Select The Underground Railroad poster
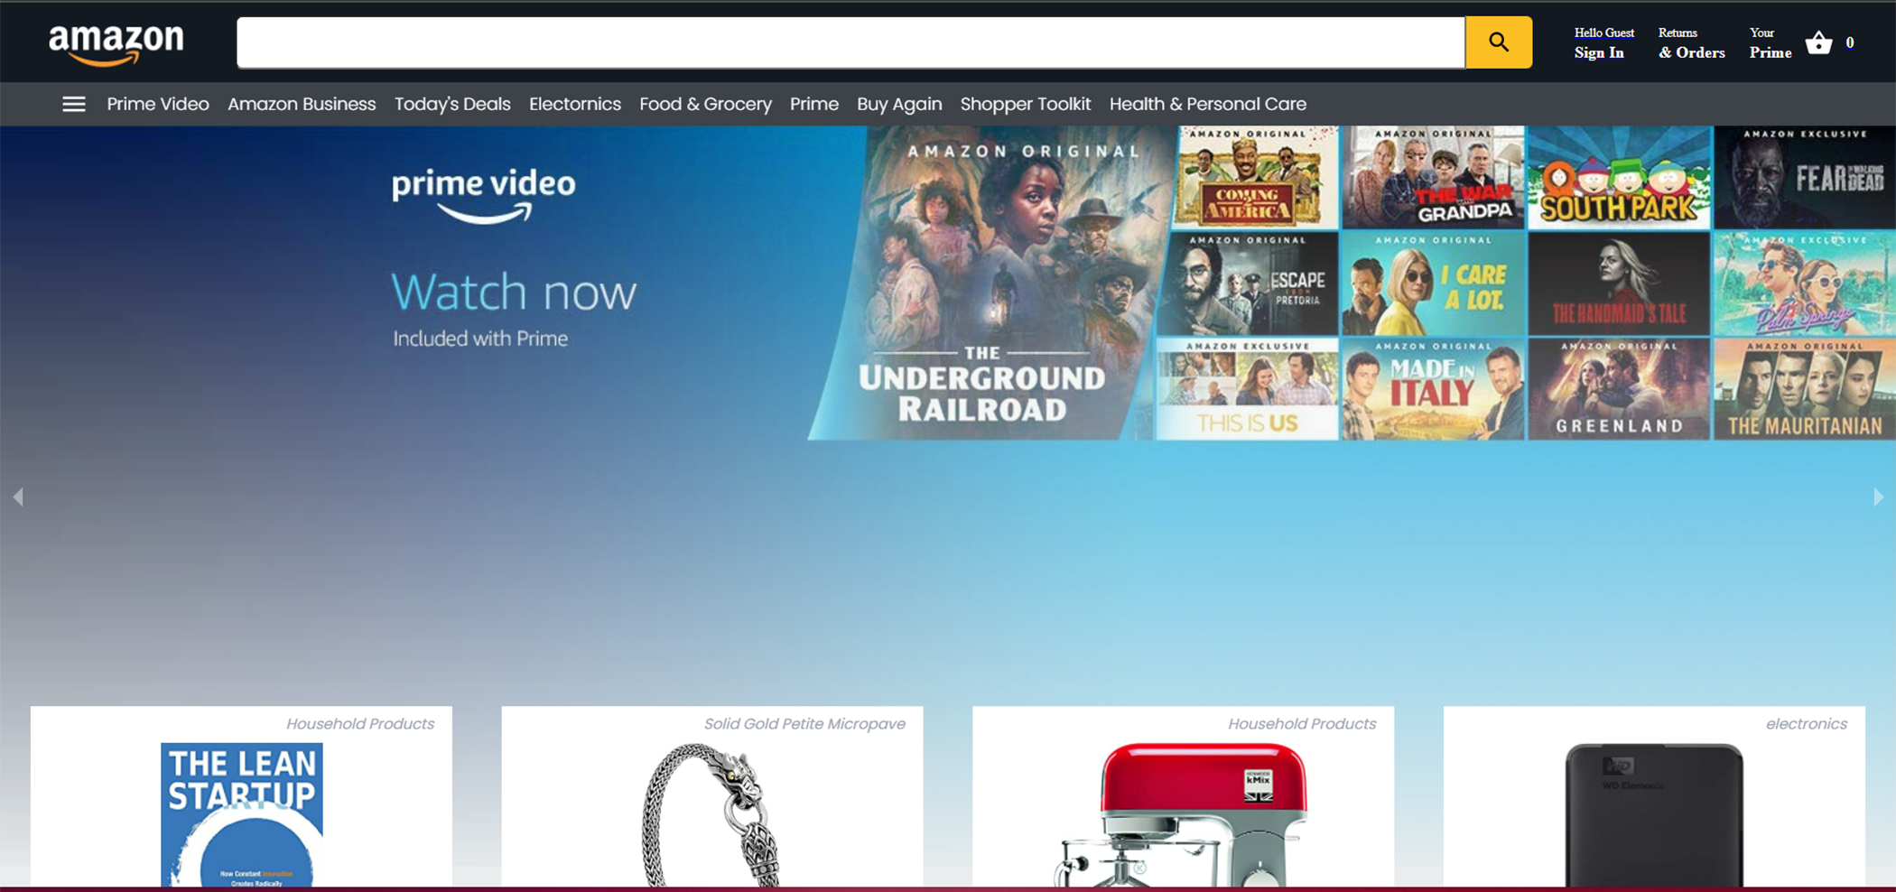Image resolution: width=1896 pixels, height=892 pixels. tap(989, 284)
